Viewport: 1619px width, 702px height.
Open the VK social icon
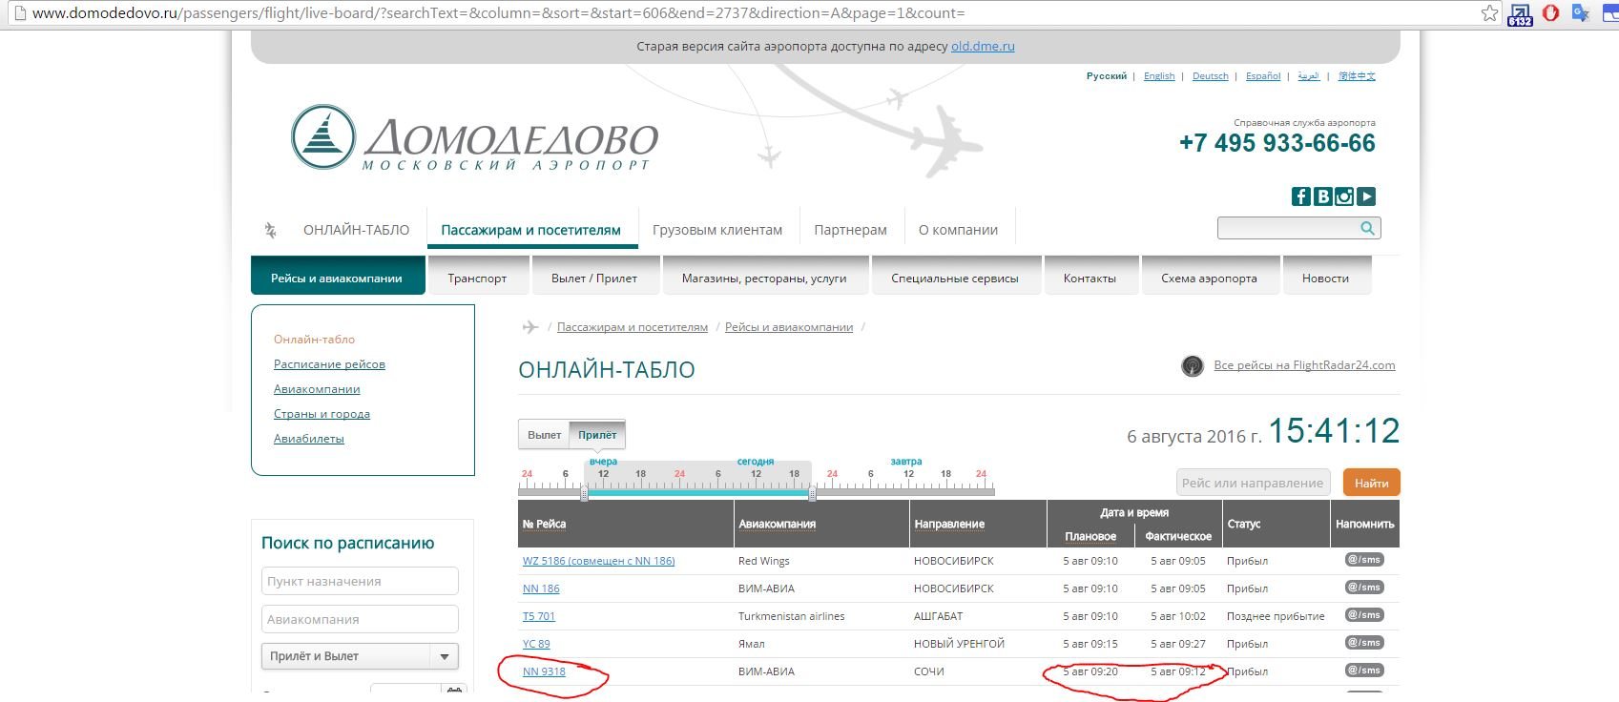tap(1323, 196)
